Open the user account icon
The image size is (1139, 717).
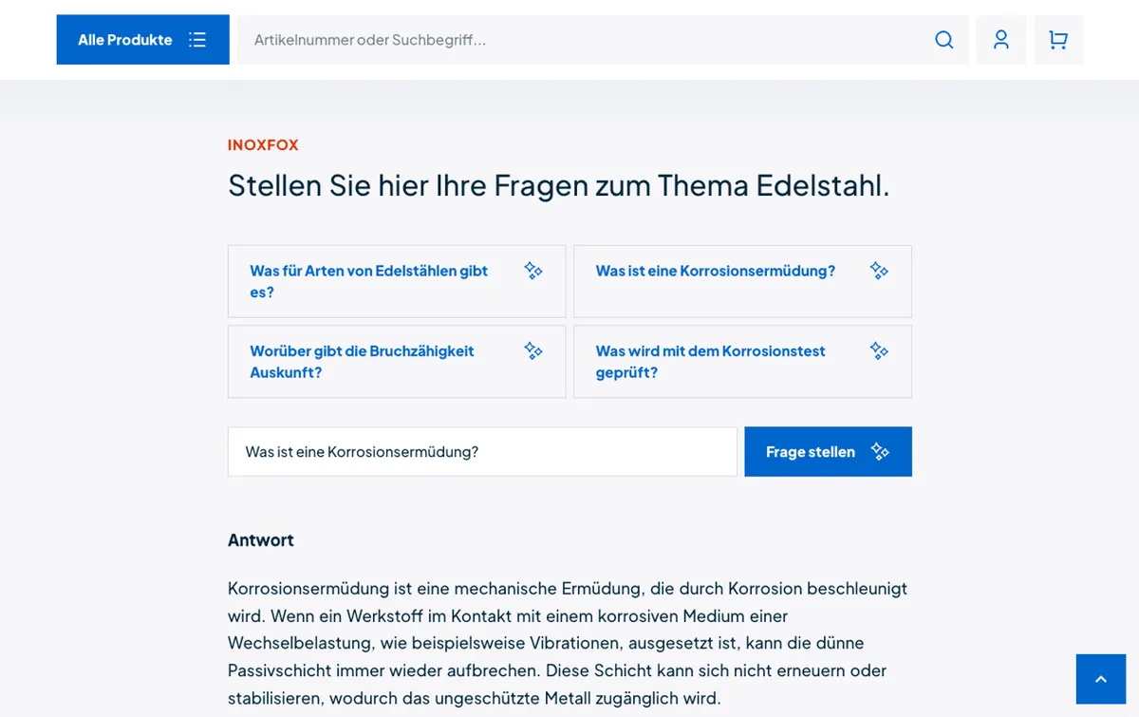1000,40
